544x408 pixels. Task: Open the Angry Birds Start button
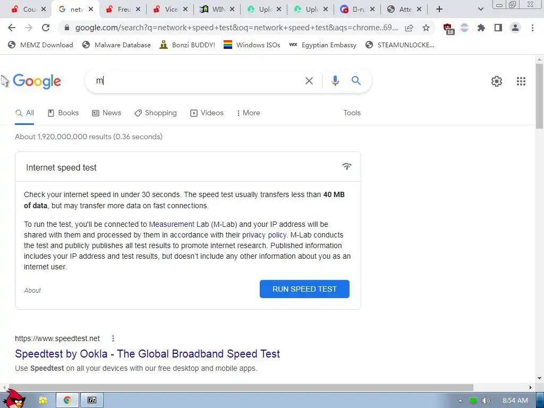point(15,399)
